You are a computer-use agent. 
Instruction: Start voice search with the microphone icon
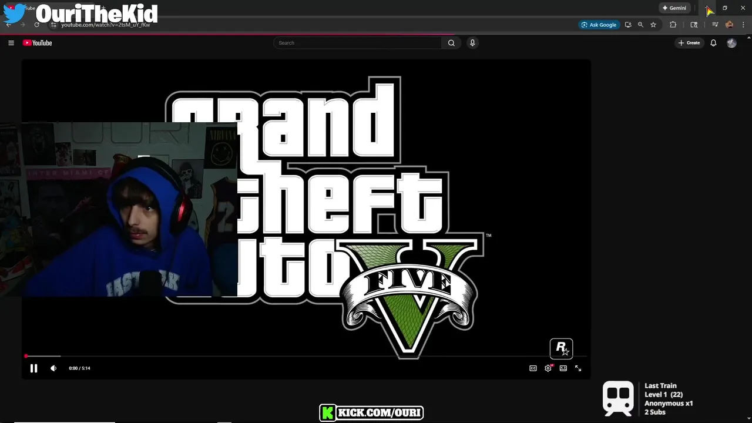tap(472, 43)
